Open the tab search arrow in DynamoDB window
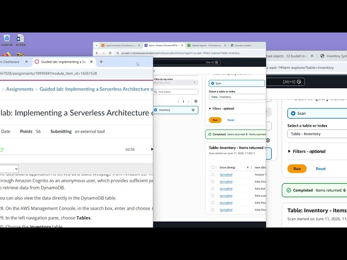Screen dimensions: 347x260 click(x=97, y=45)
